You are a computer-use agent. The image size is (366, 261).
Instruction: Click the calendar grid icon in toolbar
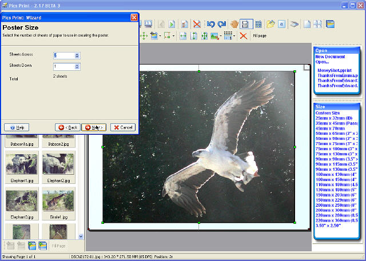pyautogui.click(x=258, y=25)
